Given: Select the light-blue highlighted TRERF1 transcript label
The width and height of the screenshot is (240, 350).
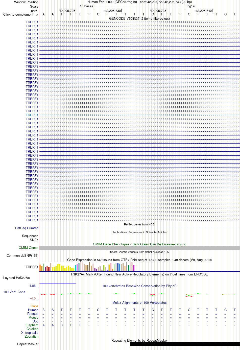Looking at the screenshot, I should pos(32,115).
